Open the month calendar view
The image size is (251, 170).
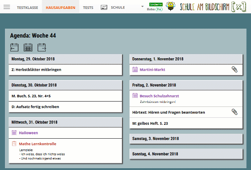click(28, 47)
